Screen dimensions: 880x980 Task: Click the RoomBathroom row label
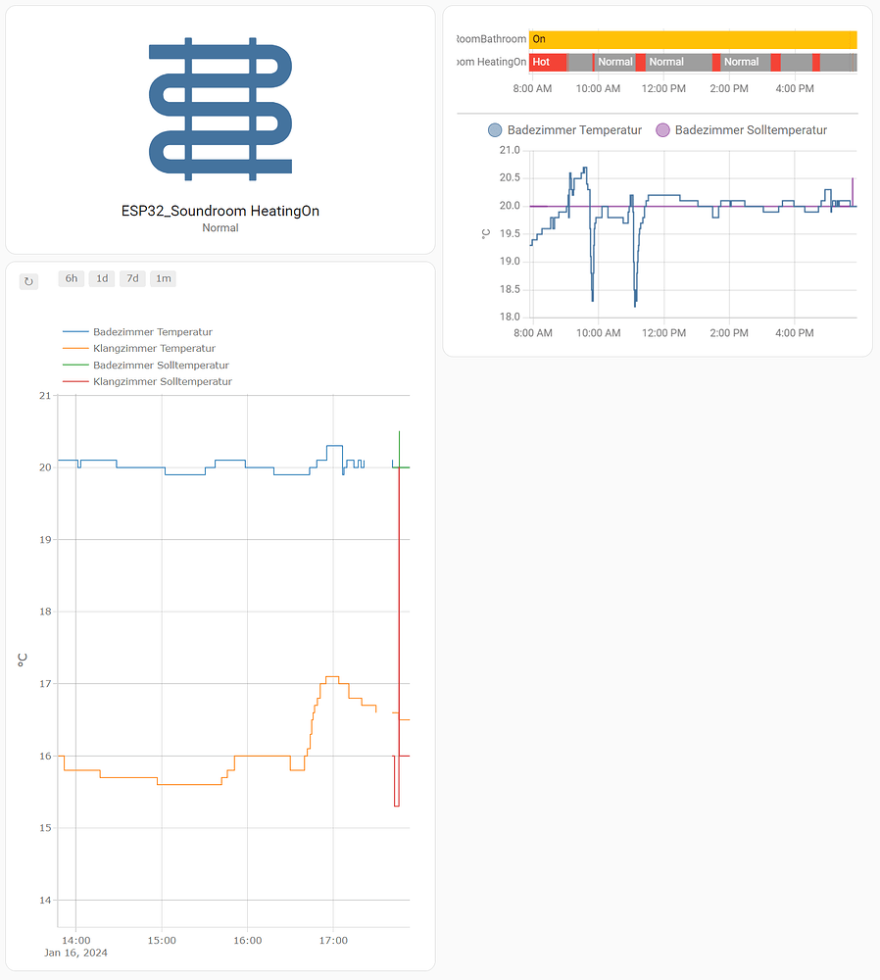(489, 39)
